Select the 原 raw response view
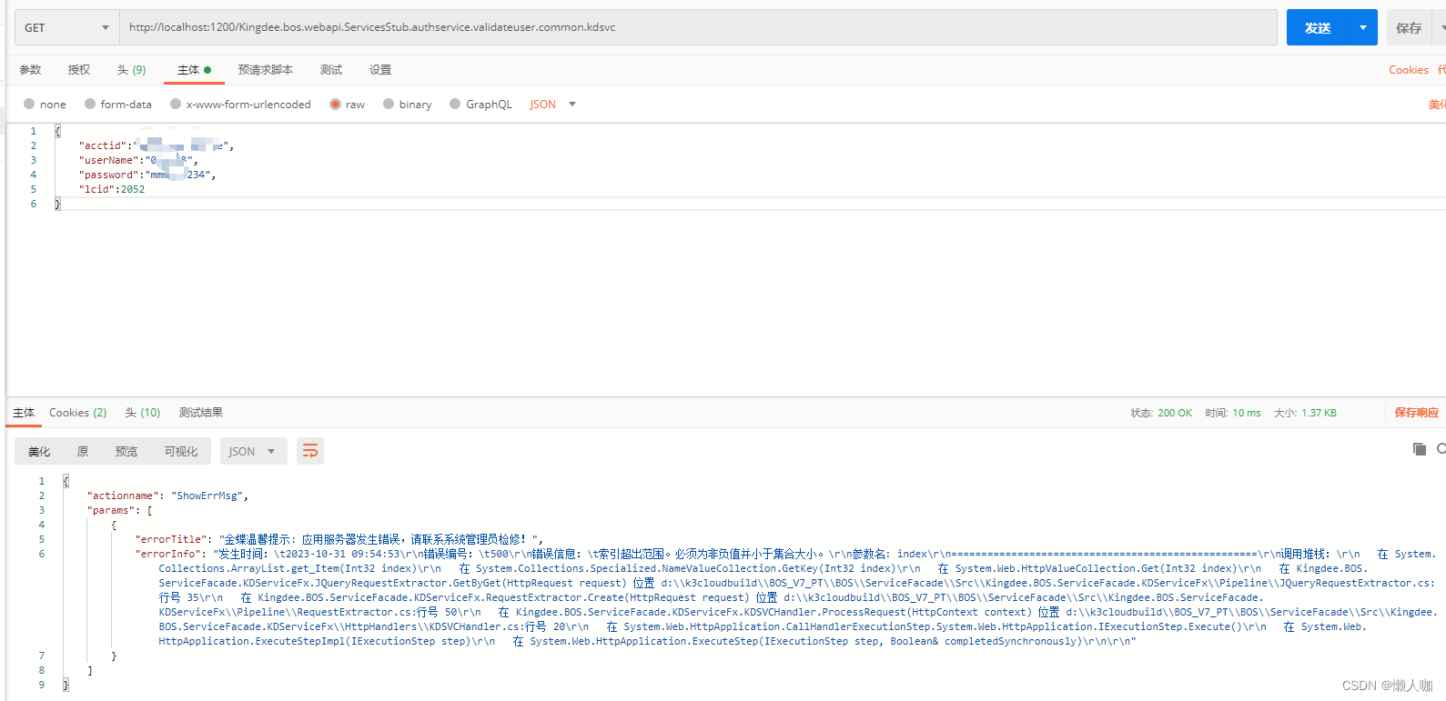 pos(83,452)
